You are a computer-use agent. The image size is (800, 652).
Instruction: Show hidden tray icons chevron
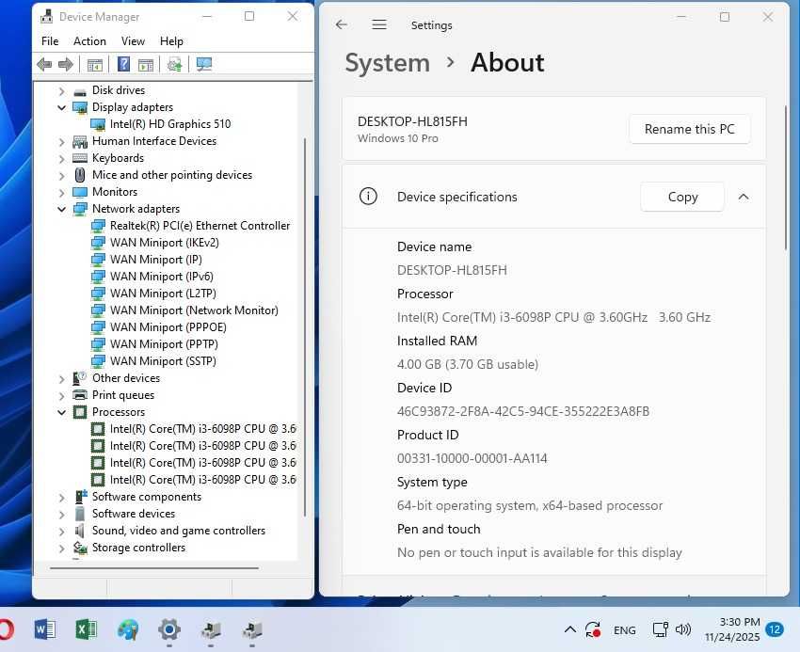pos(570,630)
